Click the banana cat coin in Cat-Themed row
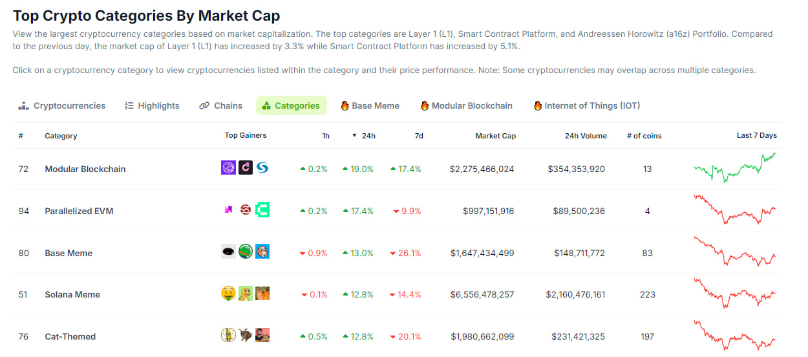 point(228,335)
